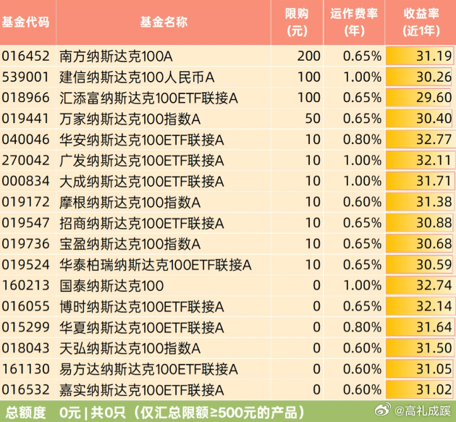Viewport: 456px width, 422px height.
Task: Select fund code 040046
Action: point(25,139)
